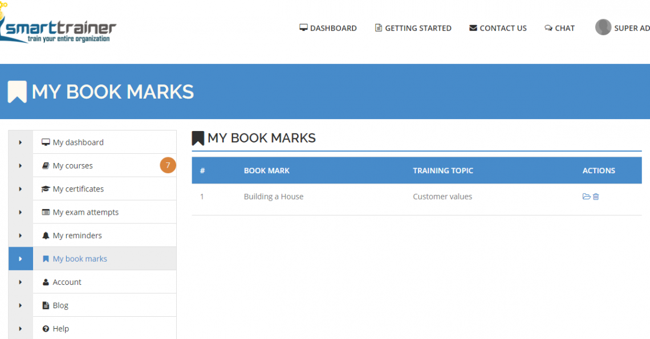Open the Blog sidebar item
The height and width of the screenshot is (339, 650).
tap(60, 305)
